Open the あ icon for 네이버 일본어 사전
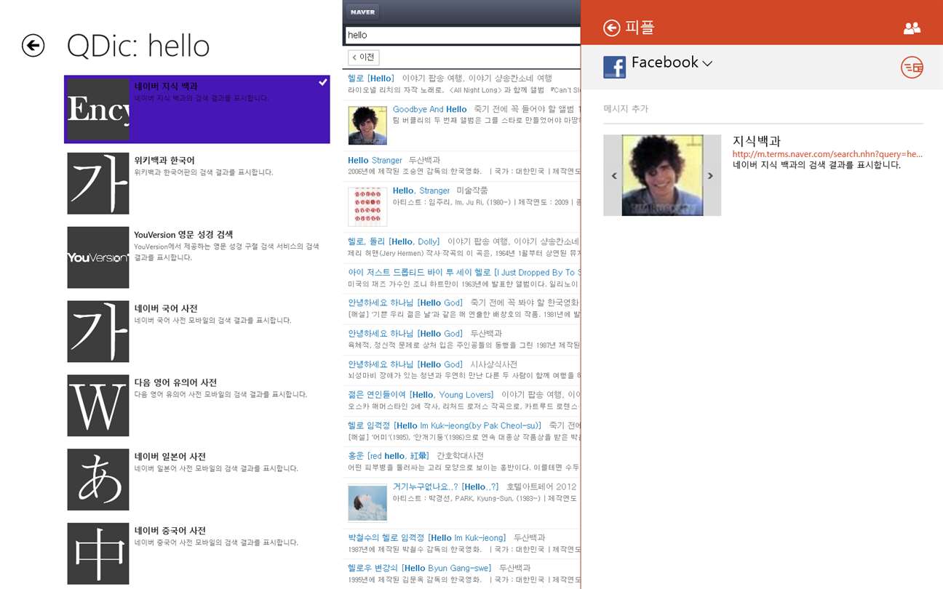Viewport: 943px width, 589px height. (x=98, y=479)
